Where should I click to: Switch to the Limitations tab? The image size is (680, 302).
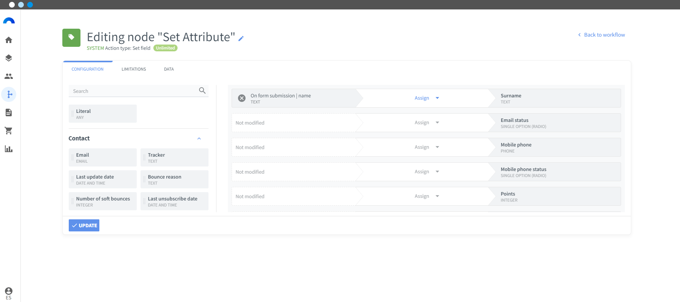coord(134,69)
